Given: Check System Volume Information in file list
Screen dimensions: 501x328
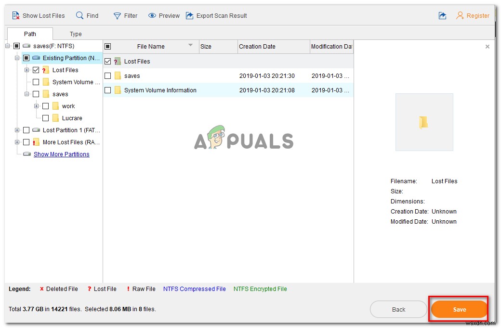Looking at the screenshot, I should pyautogui.click(x=108, y=90).
